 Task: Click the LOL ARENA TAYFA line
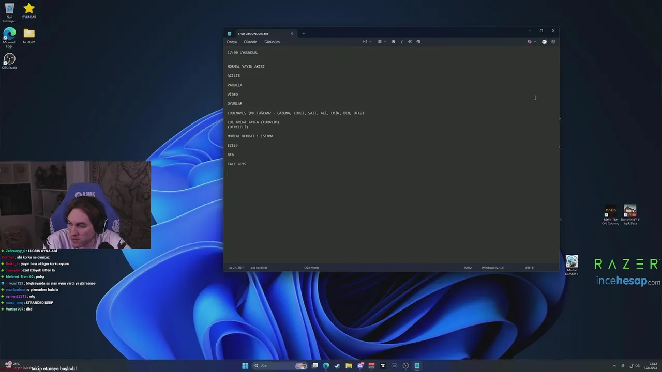click(x=253, y=122)
